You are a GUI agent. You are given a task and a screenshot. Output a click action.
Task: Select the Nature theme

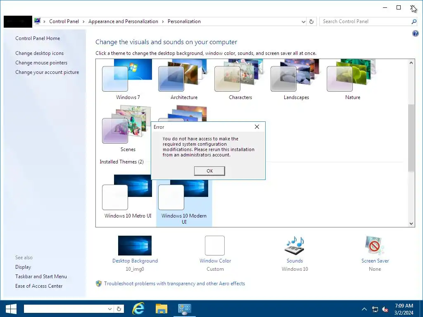[352, 80]
